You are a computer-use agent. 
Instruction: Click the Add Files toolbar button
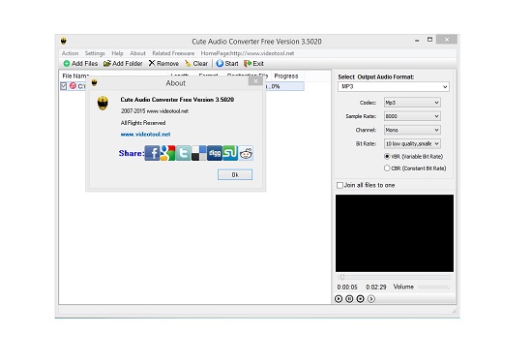click(x=80, y=64)
